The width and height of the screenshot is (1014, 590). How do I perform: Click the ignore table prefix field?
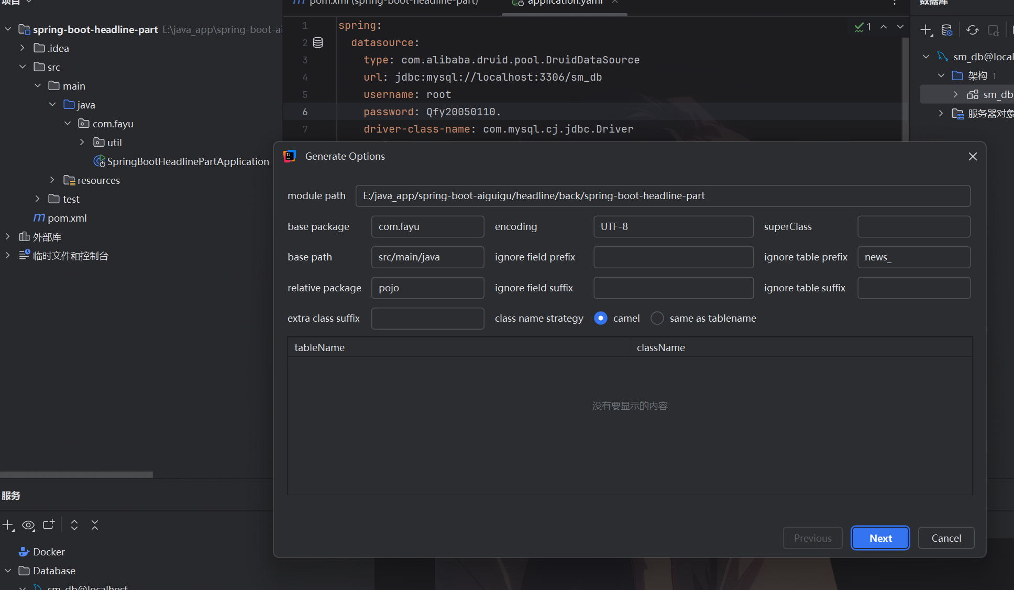[x=913, y=257]
